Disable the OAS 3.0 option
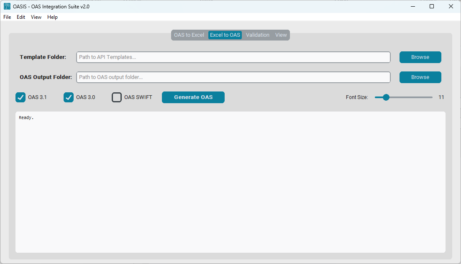This screenshot has height=264, width=461. (x=69, y=97)
